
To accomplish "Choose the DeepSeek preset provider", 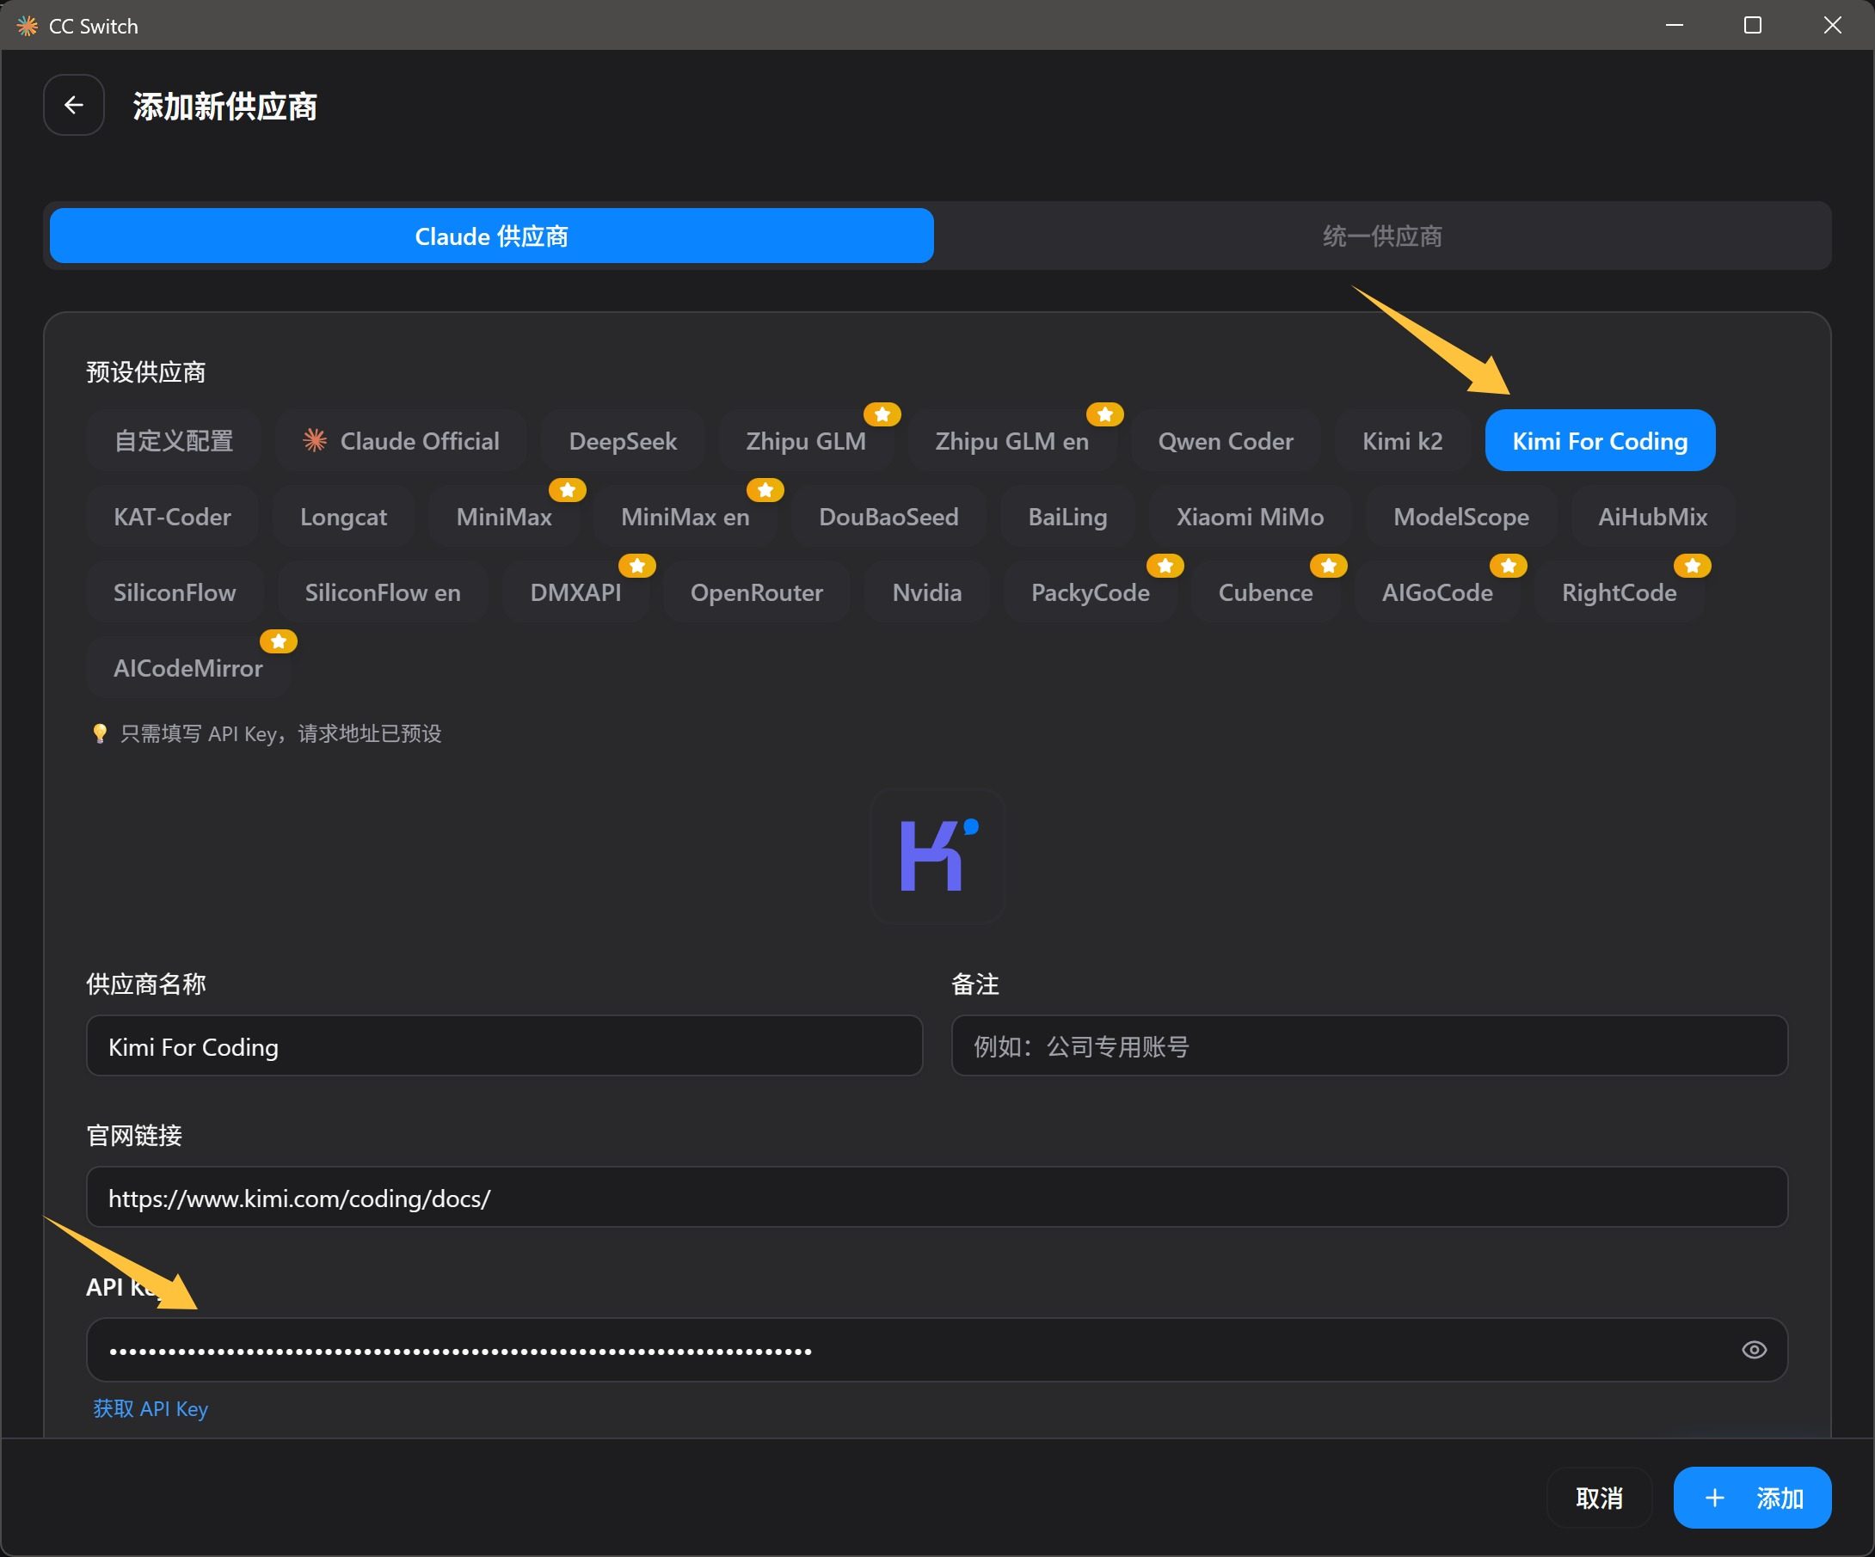I will (623, 441).
